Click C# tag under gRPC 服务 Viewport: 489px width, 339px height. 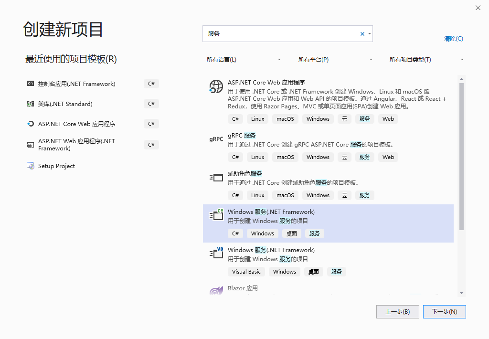[235, 157]
